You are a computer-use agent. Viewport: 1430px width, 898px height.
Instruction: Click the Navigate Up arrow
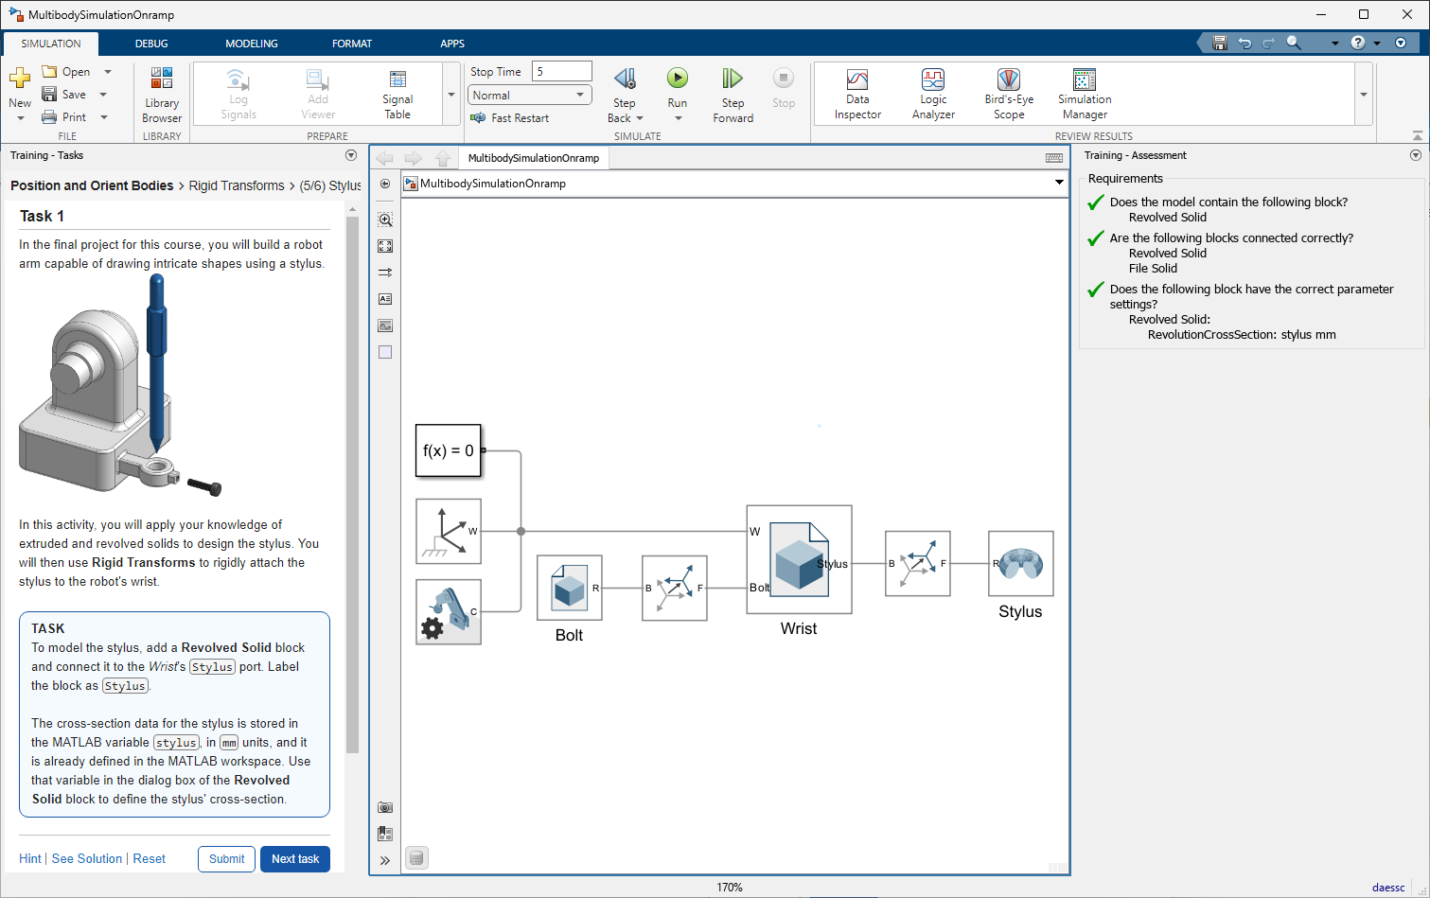443,158
